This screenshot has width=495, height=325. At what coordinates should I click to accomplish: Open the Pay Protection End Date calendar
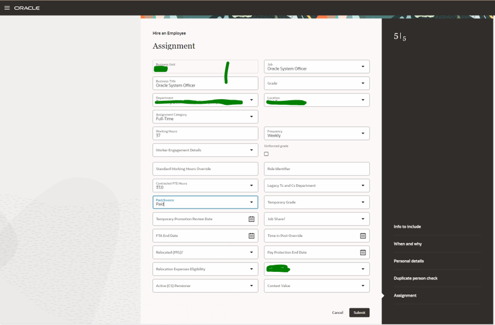click(x=362, y=252)
